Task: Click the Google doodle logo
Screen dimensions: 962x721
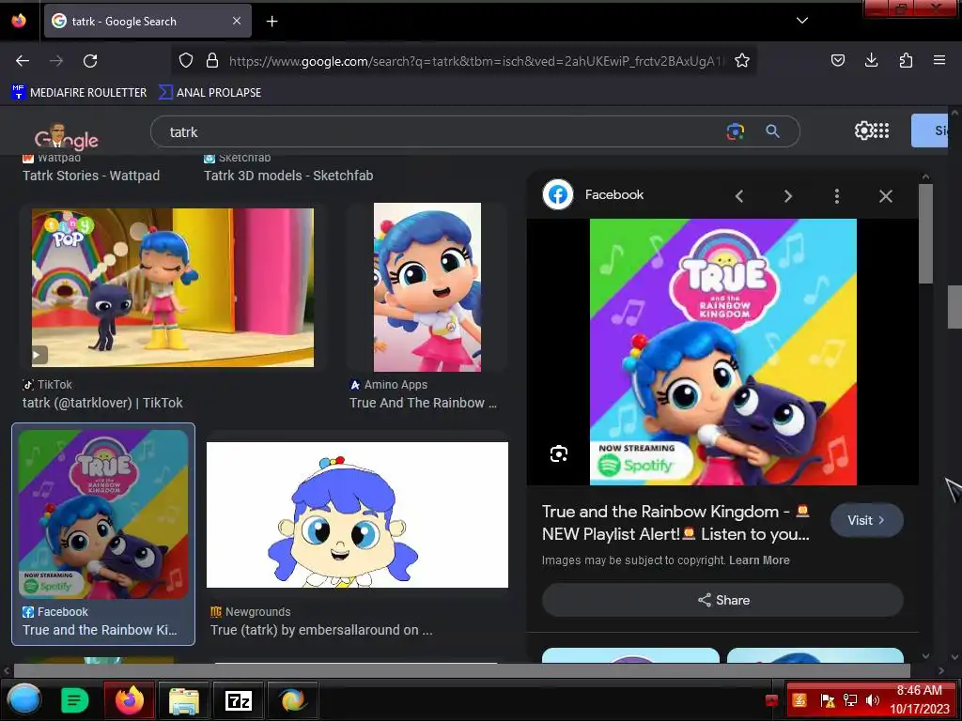Action: click(67, 137)
